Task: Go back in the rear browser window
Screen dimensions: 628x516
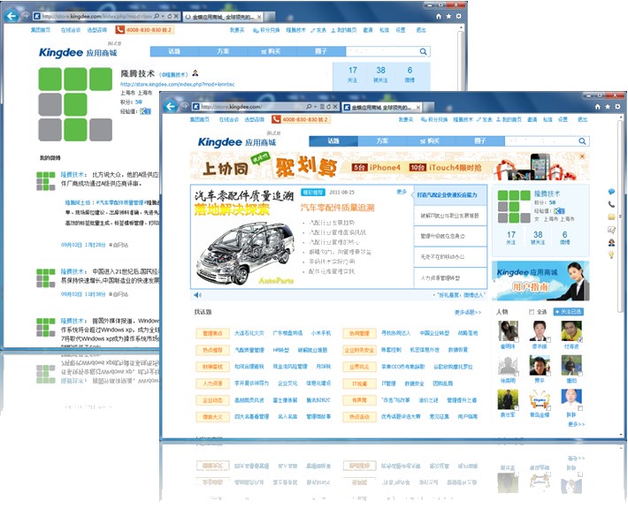Action: (x=11, y=16)
